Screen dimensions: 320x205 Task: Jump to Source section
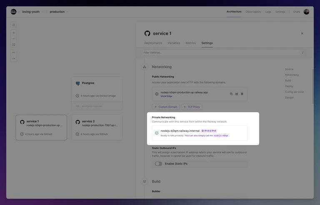(x=289, y=69)
